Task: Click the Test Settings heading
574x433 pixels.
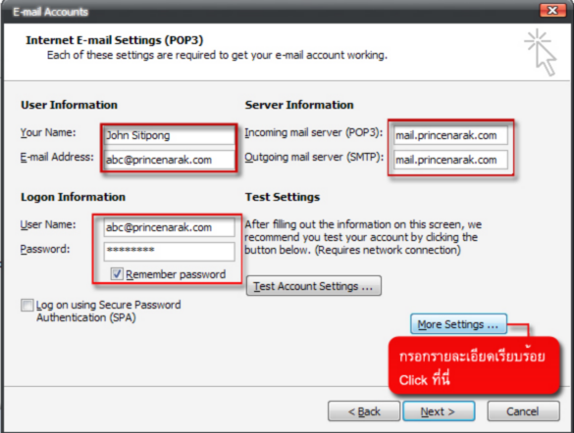Action: 283,197
